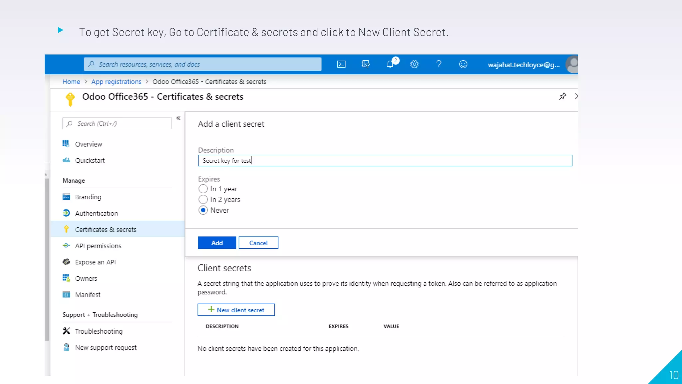Click New client secret button
This screenshot has width=682, height=384.
pyautogui.click(x=236, y=310)
